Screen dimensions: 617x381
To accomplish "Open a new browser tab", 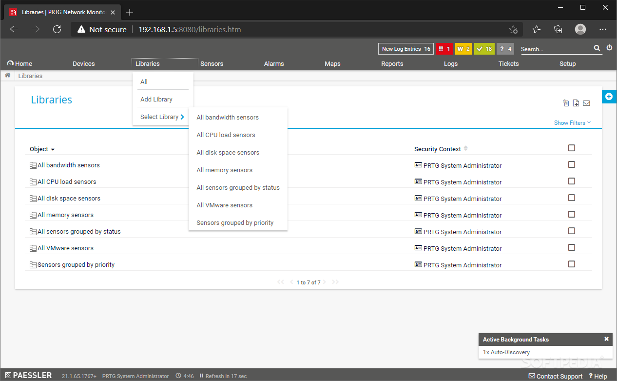I will (130, 12).
